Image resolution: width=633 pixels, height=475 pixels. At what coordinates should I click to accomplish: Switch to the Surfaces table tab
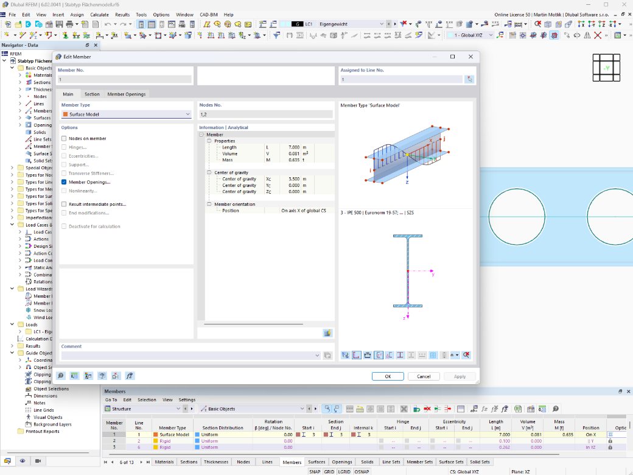coord(316,462)
